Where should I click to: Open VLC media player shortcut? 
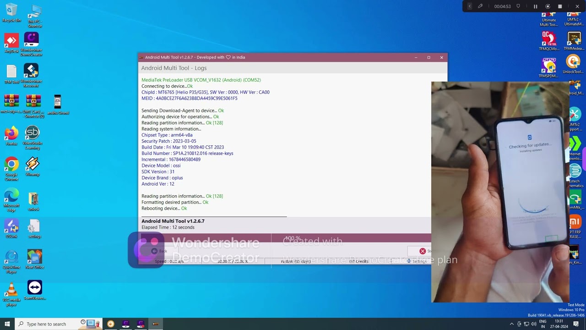click(11, 290)
